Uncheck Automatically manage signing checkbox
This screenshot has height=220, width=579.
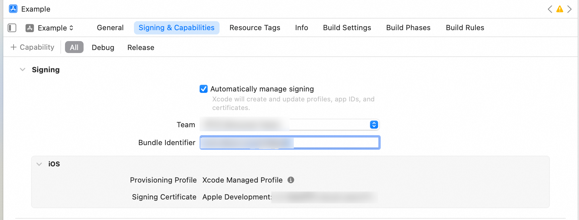204,89
